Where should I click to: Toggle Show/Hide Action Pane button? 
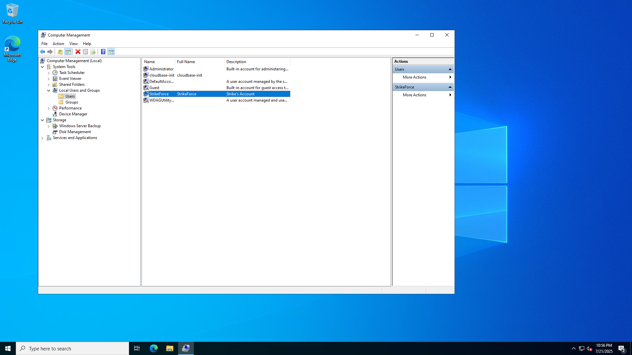coord(111,52)
